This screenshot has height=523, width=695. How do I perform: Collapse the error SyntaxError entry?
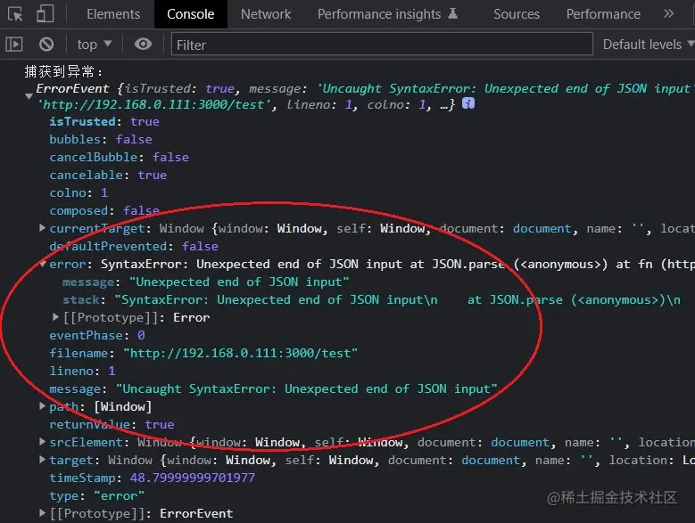(42, 264)
